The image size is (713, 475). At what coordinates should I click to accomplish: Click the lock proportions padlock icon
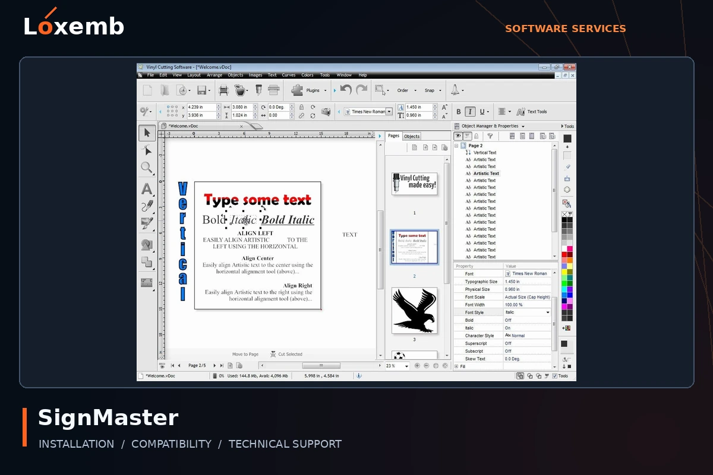point(301,107)
